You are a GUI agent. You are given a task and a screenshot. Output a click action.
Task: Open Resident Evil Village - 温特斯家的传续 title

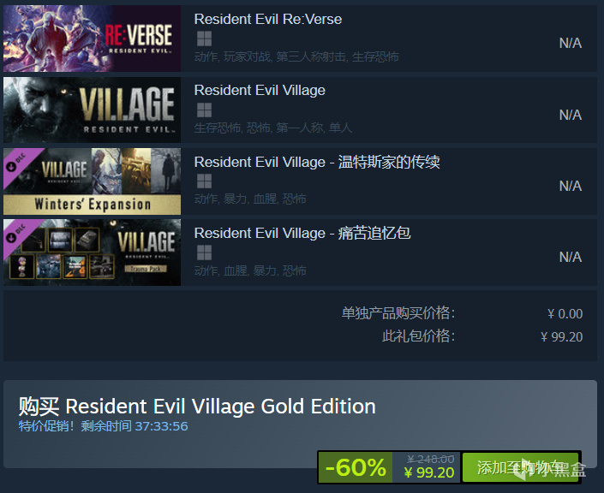tap(317, 162)
